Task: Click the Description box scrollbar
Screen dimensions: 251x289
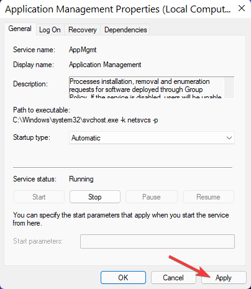Action: [x=229, y=87]
